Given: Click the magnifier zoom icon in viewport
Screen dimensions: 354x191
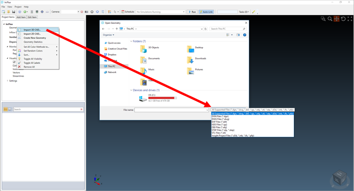Looking at the screenshot, I should click(330, 19).
